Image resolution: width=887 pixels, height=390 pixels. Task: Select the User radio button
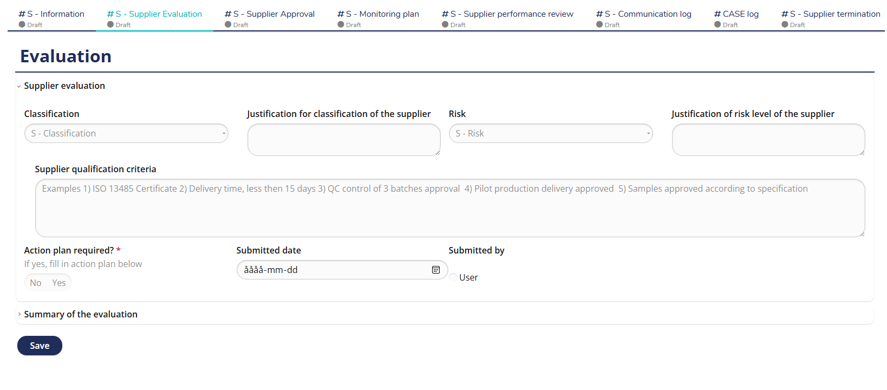coord(453,277)
